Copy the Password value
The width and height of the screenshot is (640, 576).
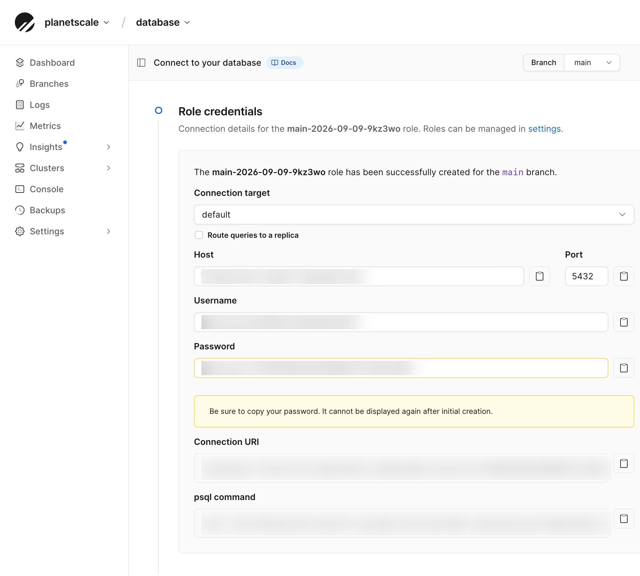point(624,368)
